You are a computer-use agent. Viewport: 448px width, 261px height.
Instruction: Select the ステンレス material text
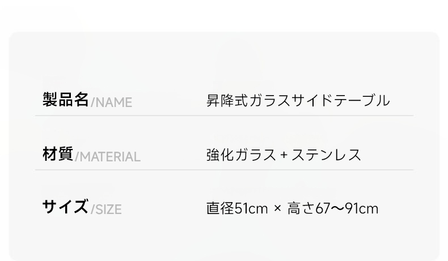[x=326, y=155]
